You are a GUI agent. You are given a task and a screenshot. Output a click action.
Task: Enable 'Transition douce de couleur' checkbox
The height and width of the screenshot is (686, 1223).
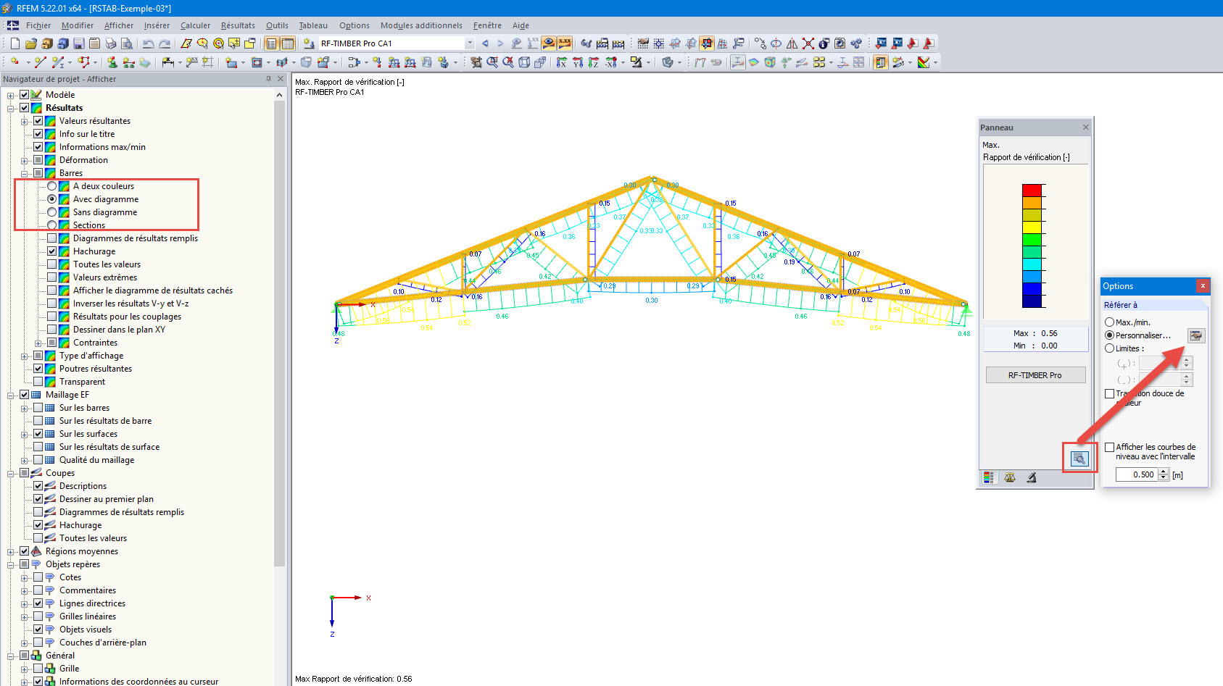tap(1109, 393)
